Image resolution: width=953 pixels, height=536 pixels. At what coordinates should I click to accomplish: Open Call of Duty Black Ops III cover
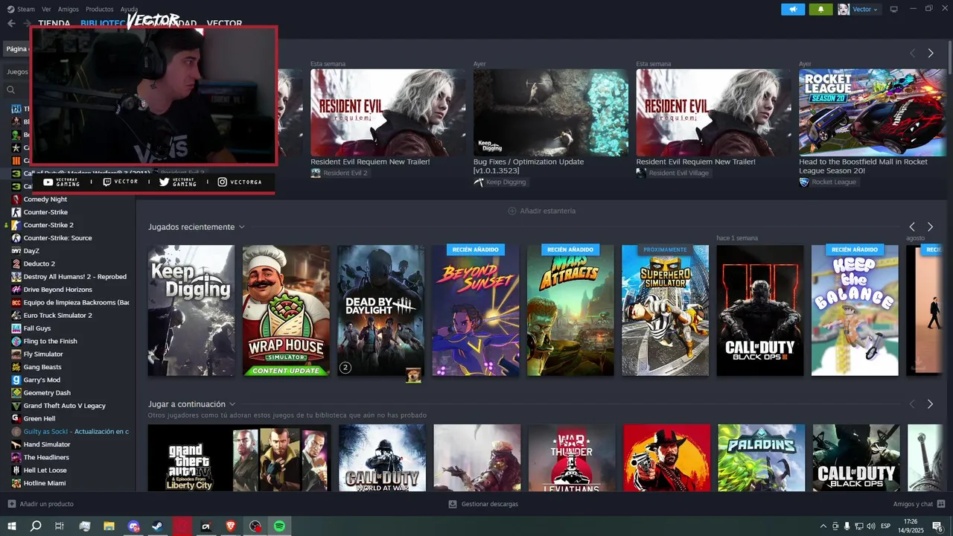pos(760,310)
